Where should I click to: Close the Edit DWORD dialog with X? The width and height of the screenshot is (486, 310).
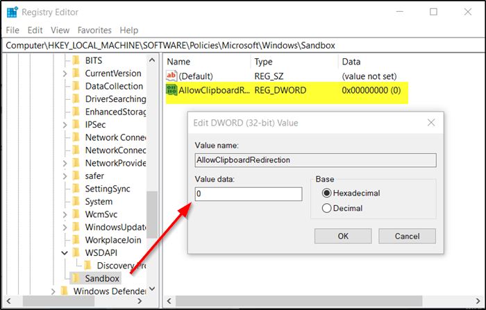coord(431,123)
